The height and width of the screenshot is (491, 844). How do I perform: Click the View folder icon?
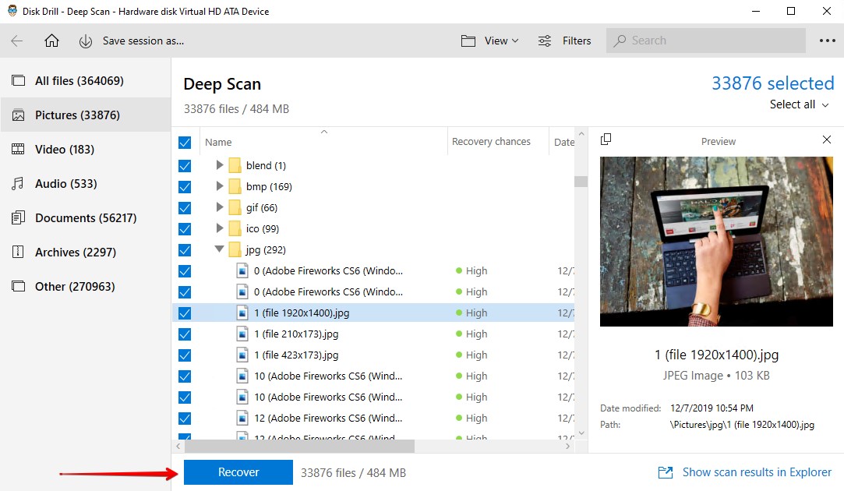click(x=468, y=41)
